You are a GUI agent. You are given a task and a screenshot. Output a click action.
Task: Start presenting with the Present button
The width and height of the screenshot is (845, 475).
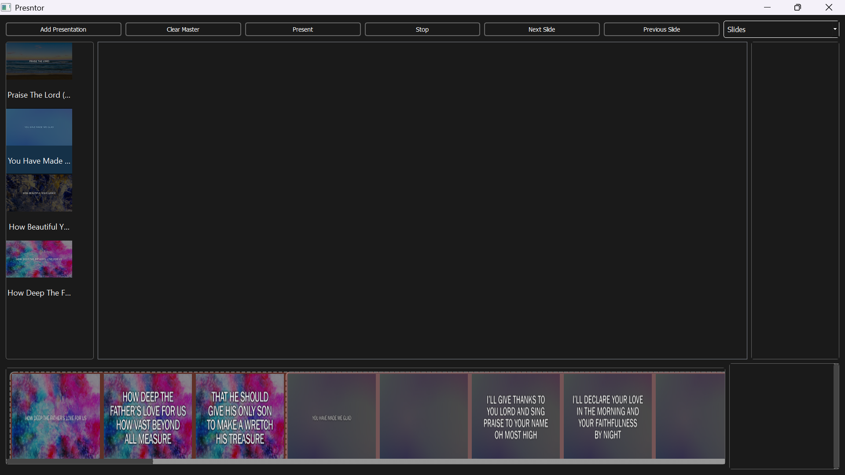pos(303,29)
